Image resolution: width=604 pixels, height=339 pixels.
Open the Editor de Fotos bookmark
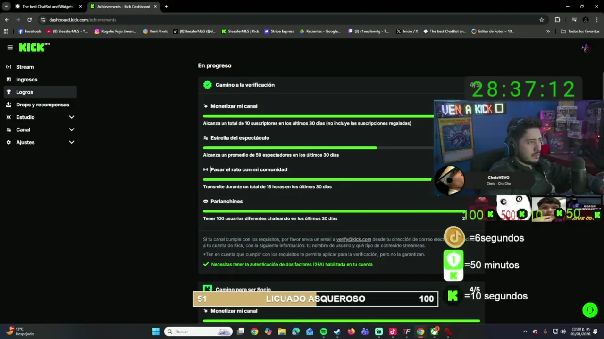click(493, 32)
